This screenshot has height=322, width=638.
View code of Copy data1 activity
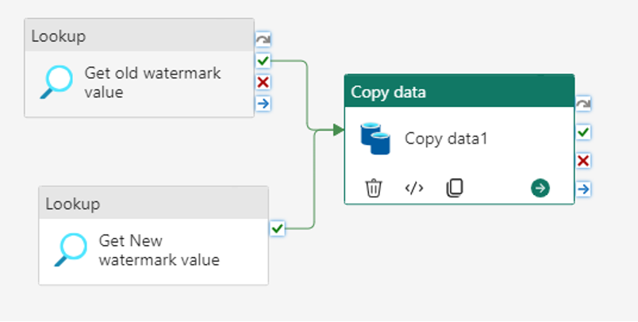[414, 188]
